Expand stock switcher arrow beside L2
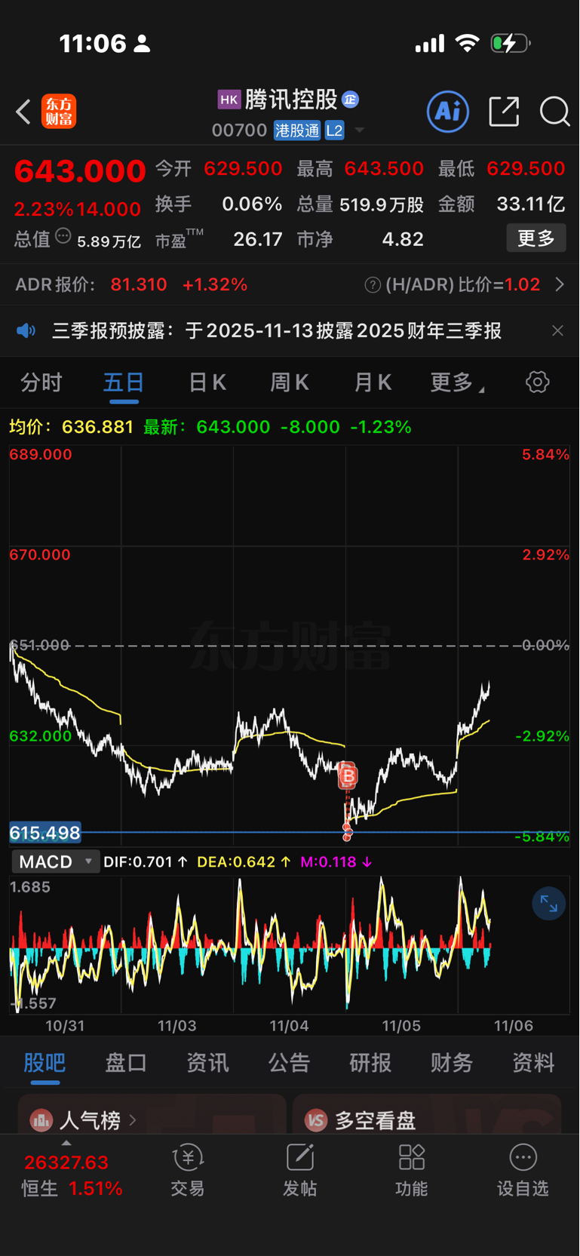580x1256 pixels. point(360,131)
